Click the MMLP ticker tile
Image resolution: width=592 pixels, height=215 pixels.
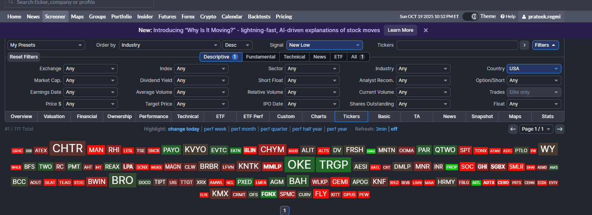(x=272, y=167)
